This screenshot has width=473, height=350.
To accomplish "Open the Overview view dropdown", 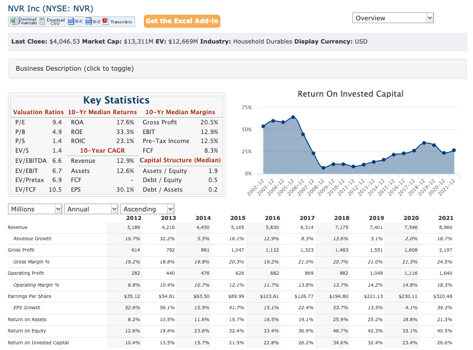I will point(393,18).
